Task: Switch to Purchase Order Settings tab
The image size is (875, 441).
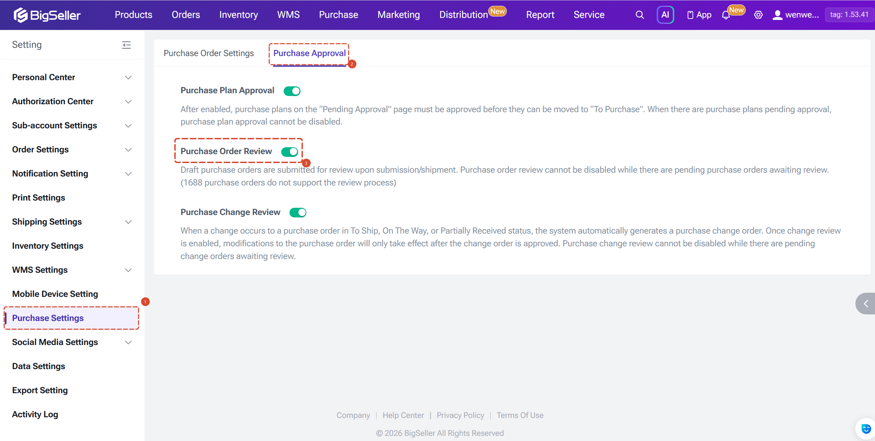Action: click(x=209, y=53)
